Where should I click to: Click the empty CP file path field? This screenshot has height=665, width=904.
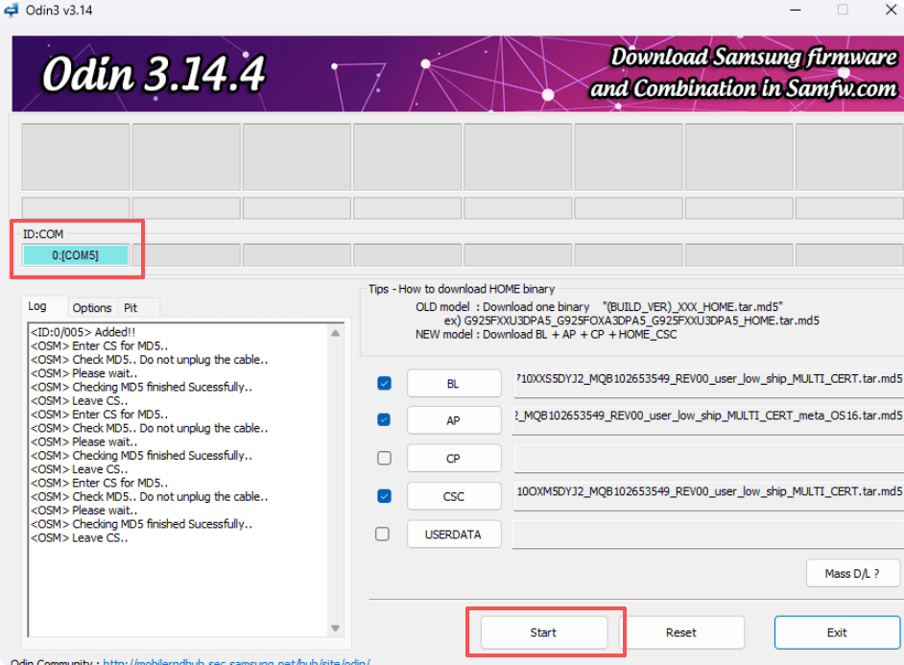708,459
